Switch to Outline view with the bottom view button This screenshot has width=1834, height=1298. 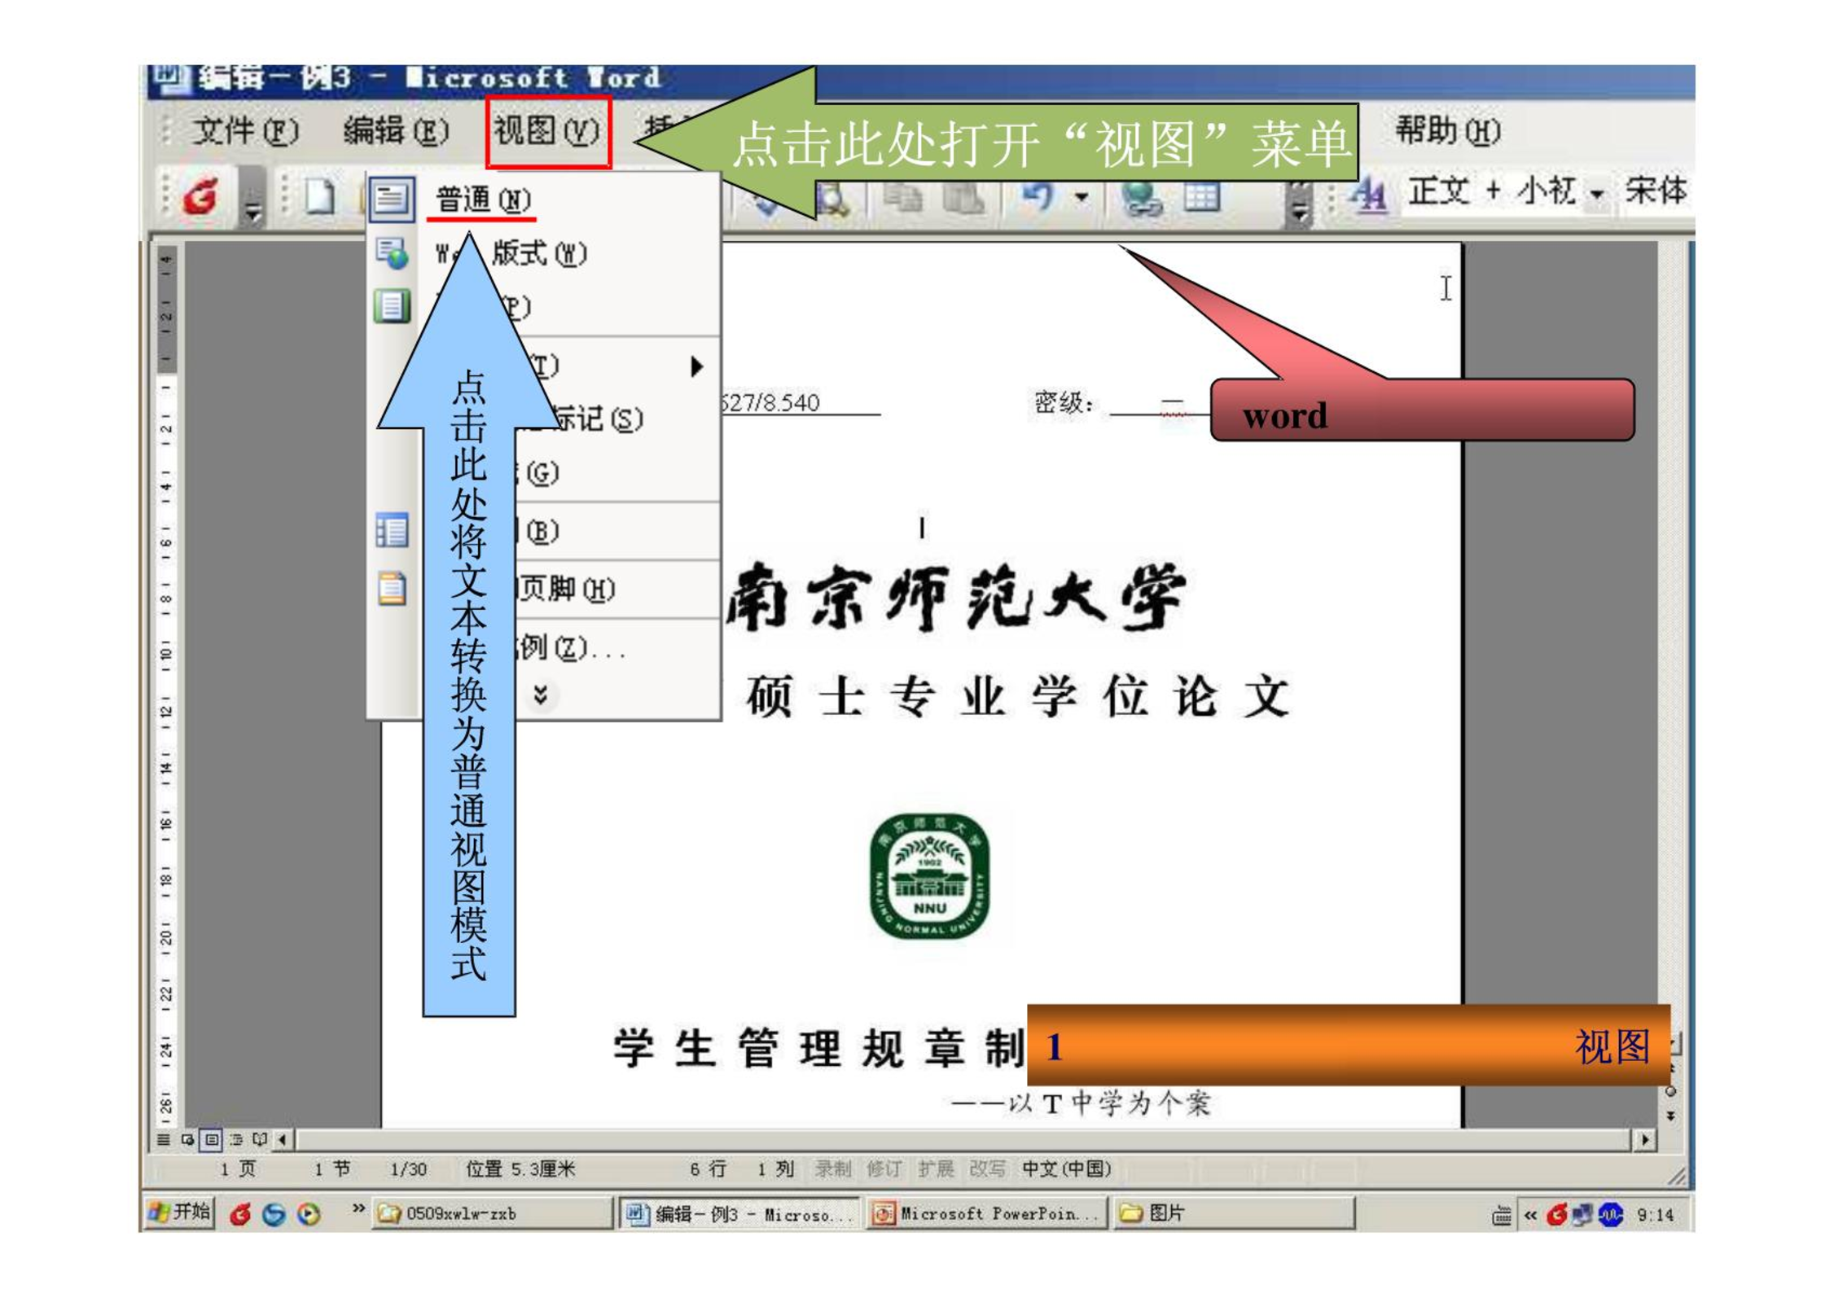(236, 1139)
